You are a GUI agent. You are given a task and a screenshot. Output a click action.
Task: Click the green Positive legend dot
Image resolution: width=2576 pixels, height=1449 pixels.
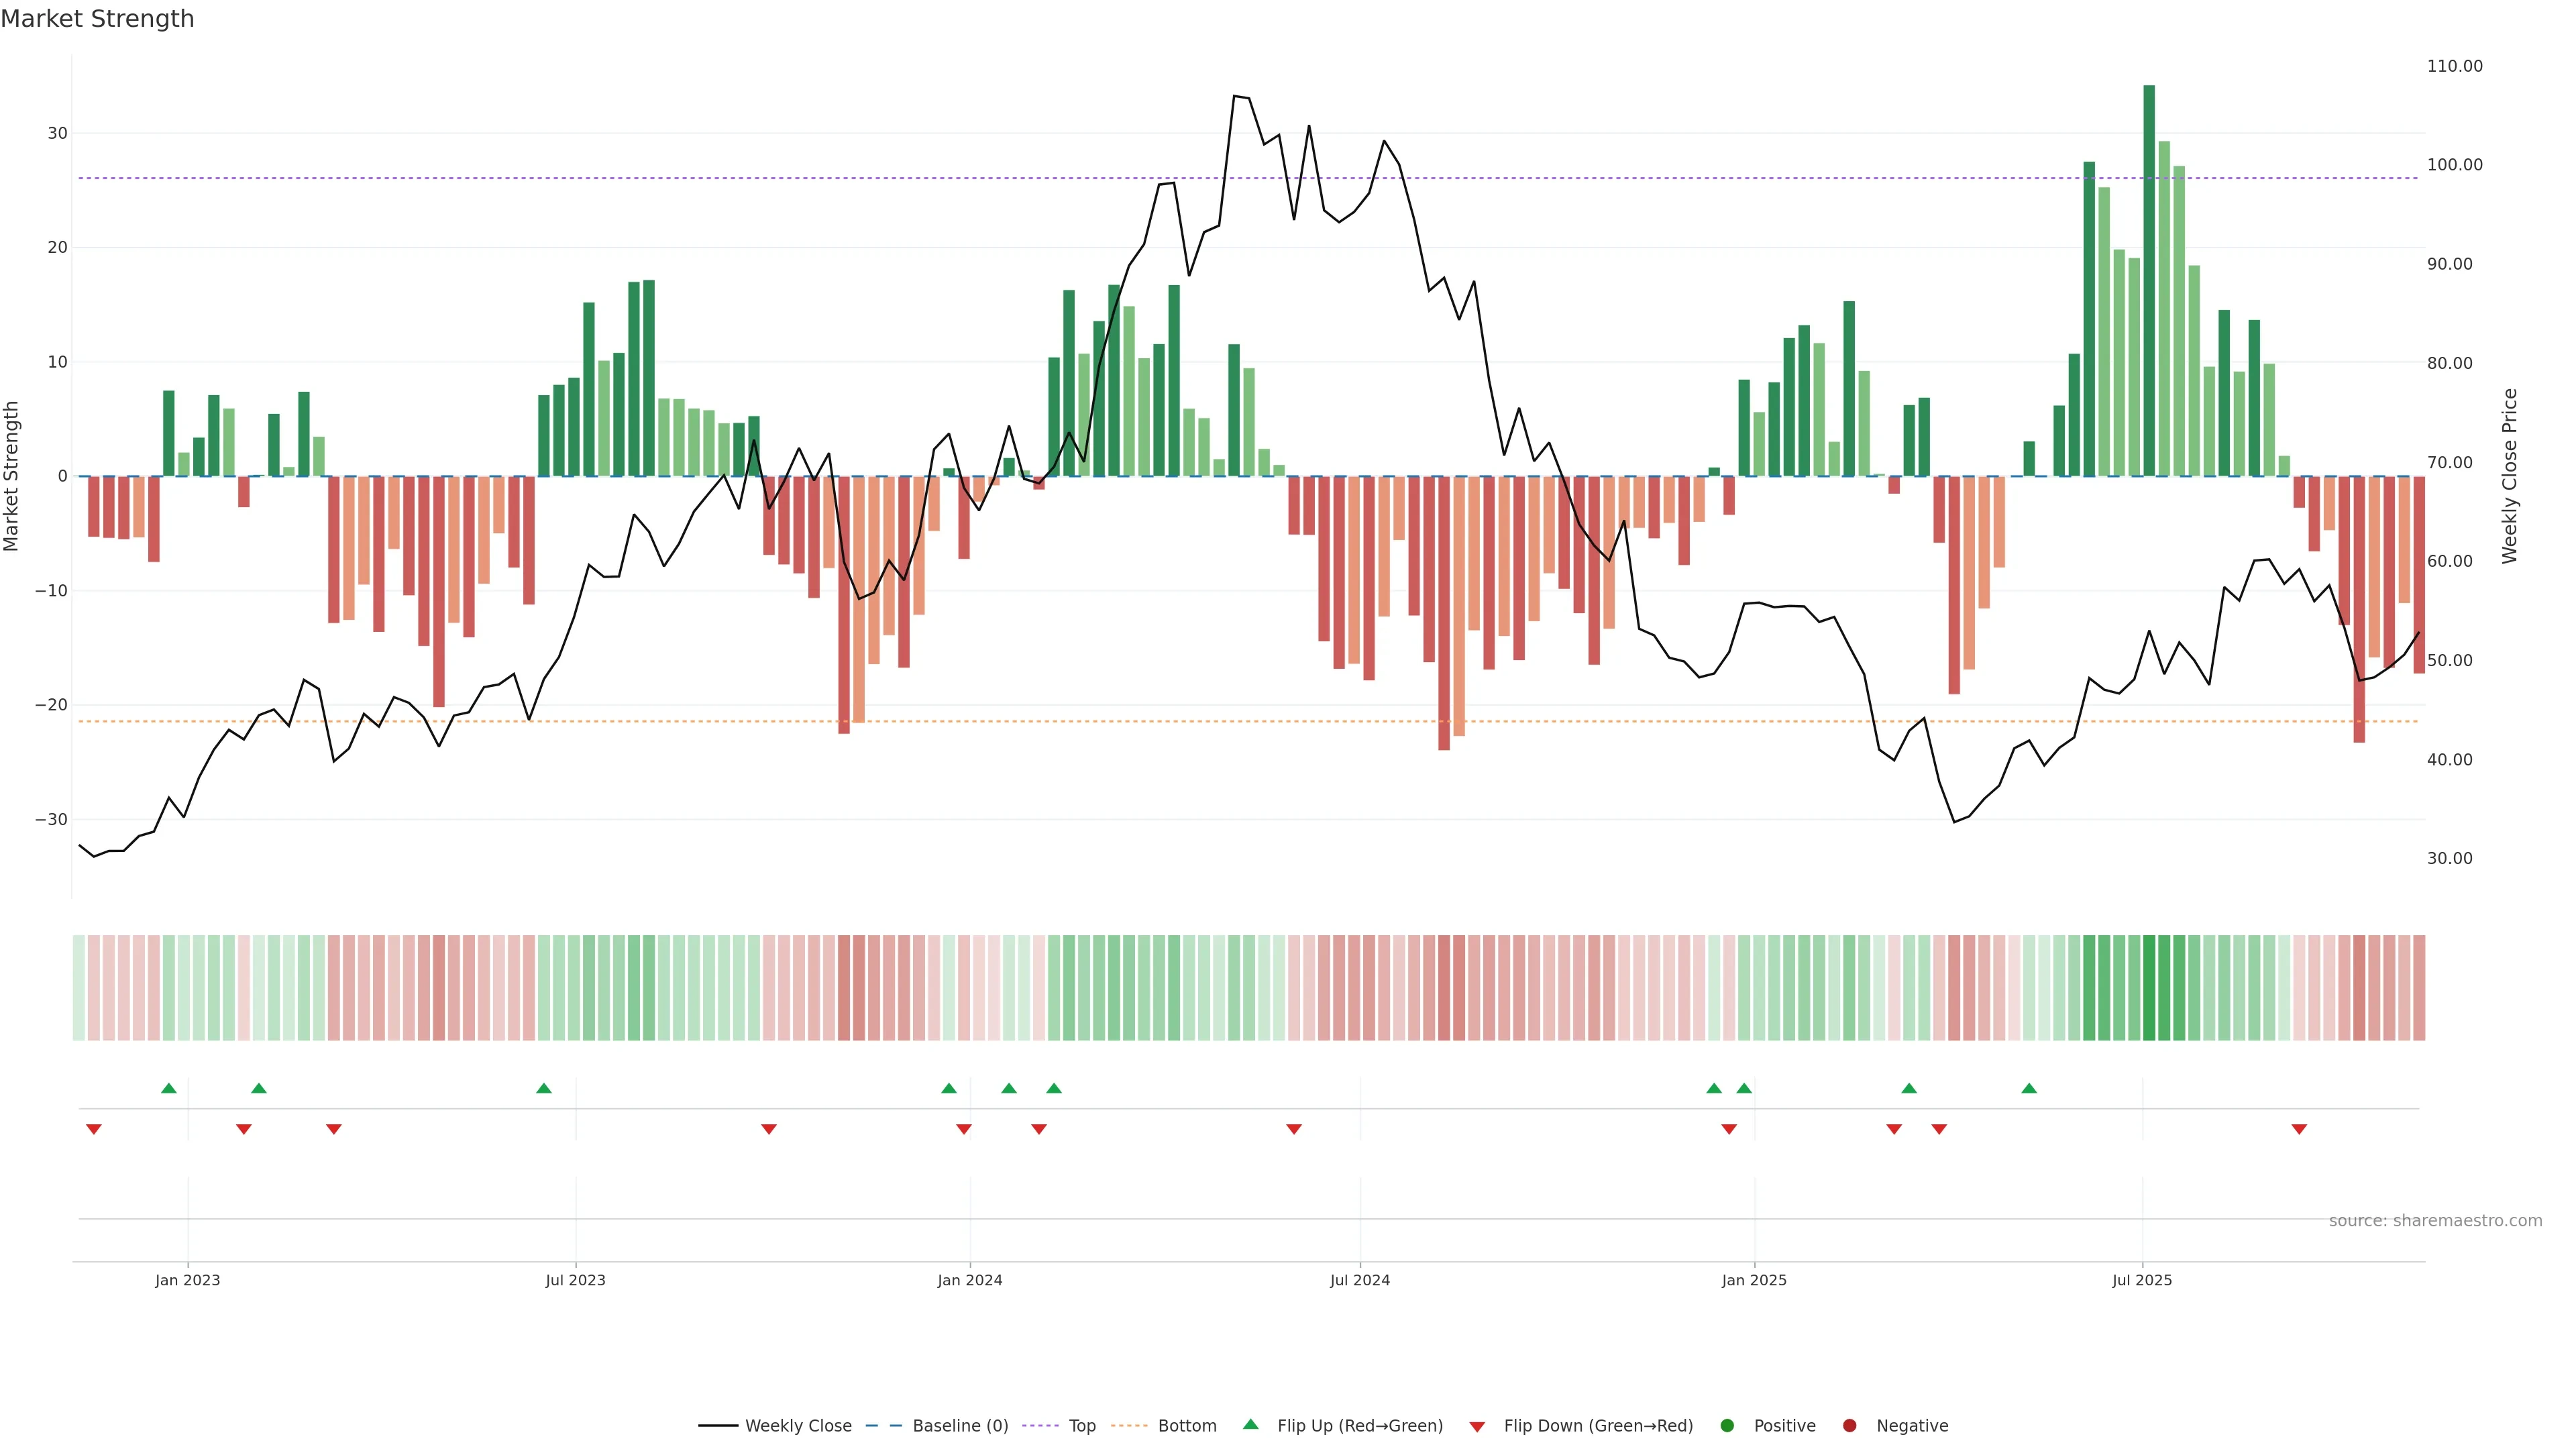[1727, 1425]
